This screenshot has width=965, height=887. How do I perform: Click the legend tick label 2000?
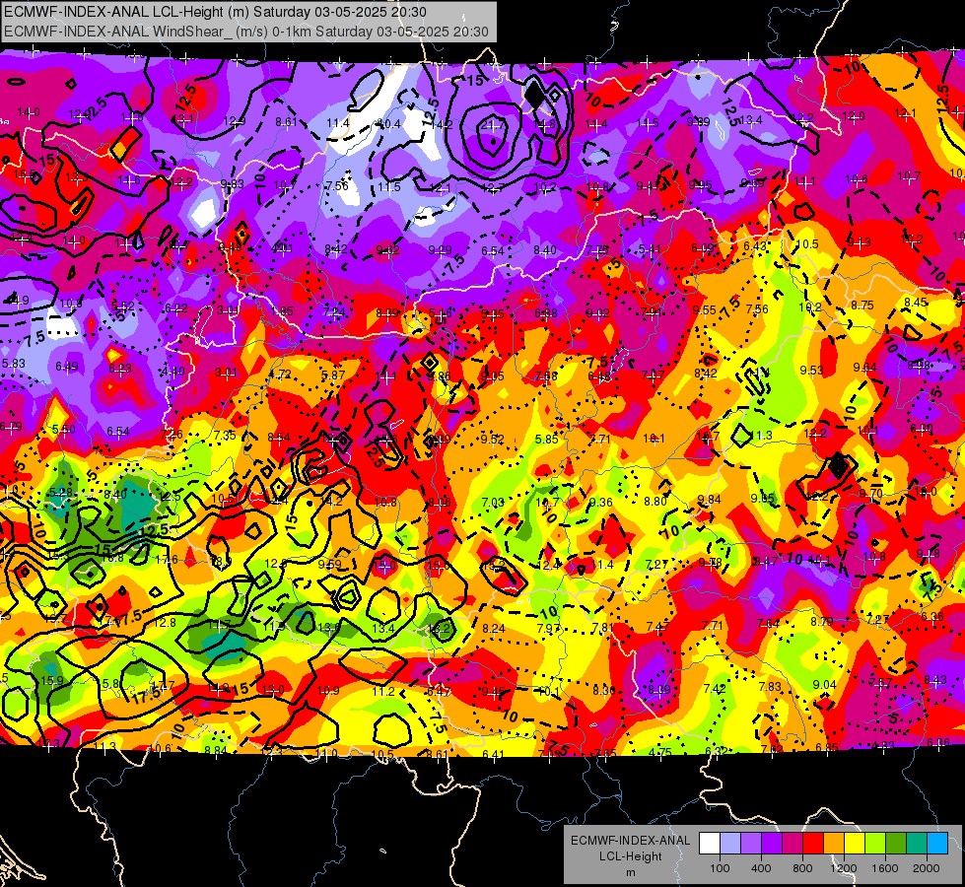pyautogui.click(x=927, y=868)
